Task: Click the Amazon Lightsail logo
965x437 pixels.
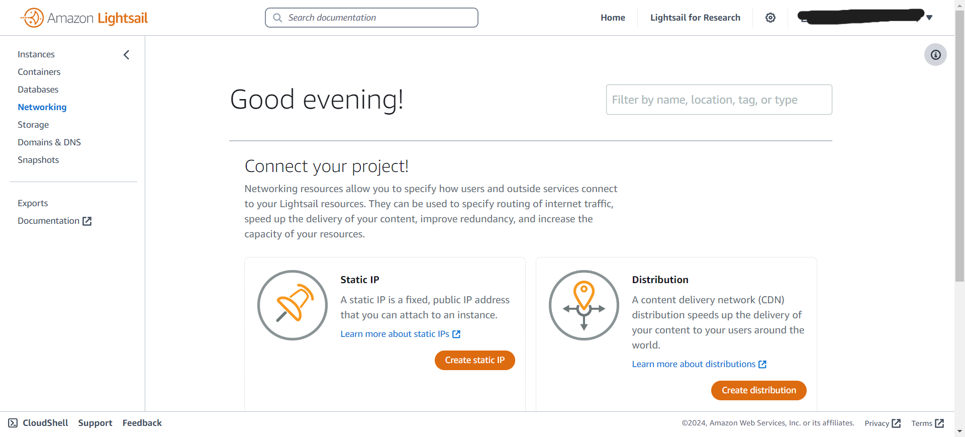Action: click(x=84, y=18)
